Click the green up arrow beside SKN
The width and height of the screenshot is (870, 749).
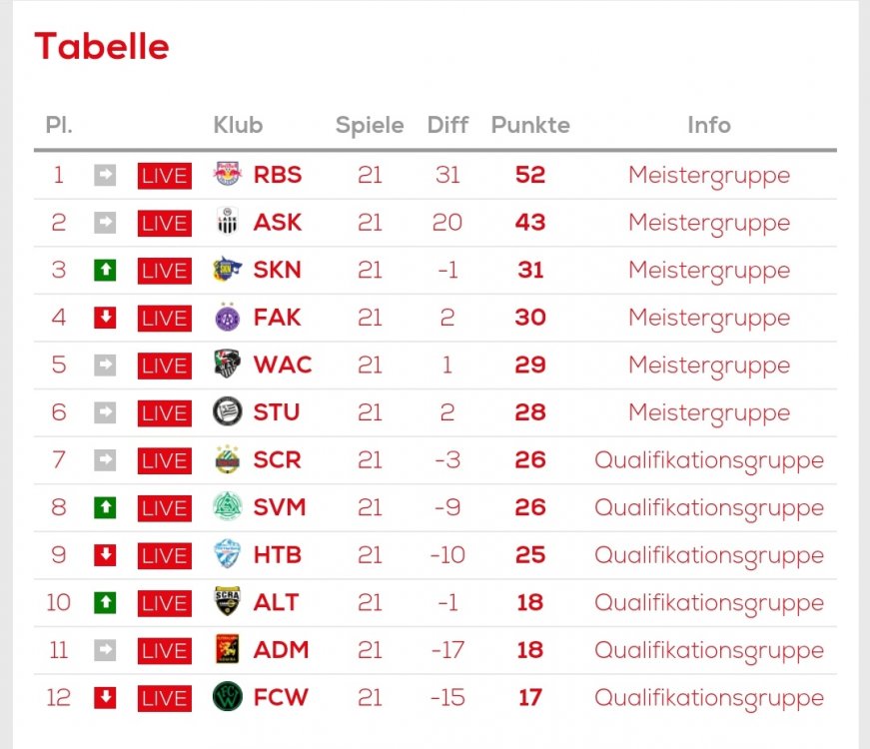tap(105, 271)
